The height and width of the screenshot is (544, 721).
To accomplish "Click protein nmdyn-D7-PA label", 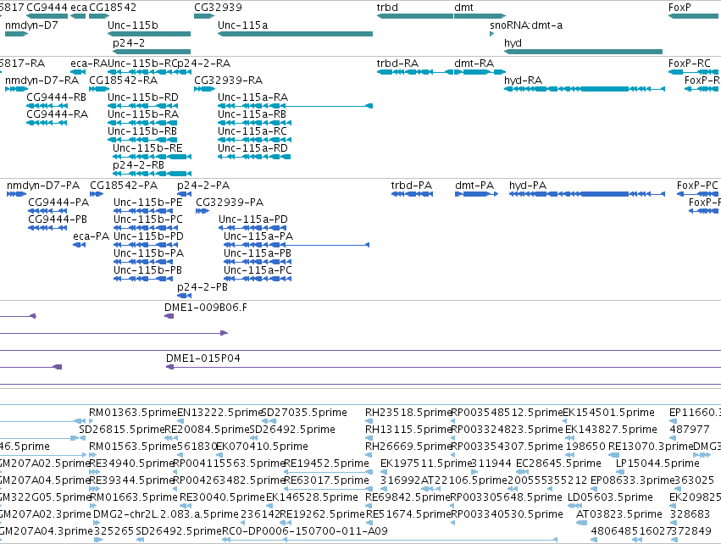I will tap(43, 186).
